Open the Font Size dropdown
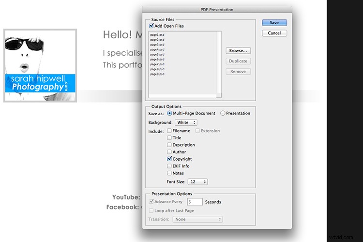Image resolution: width=363 pixels, height=242 pixels. (198, 182)
